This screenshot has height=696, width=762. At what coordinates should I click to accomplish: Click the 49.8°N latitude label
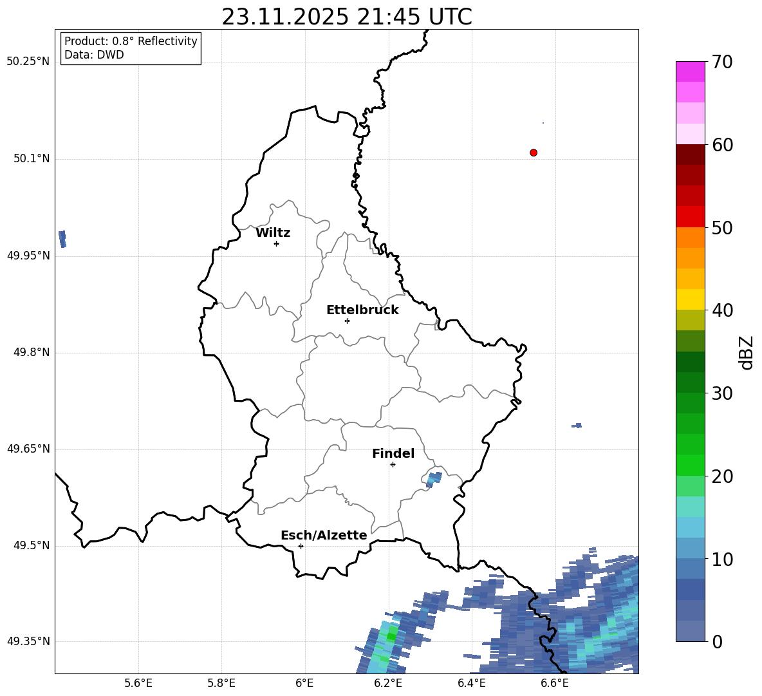tap(32, 352)
